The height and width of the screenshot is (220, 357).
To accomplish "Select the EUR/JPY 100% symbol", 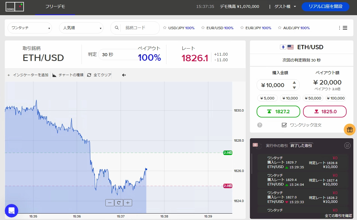I will click(x=258, y=28).
